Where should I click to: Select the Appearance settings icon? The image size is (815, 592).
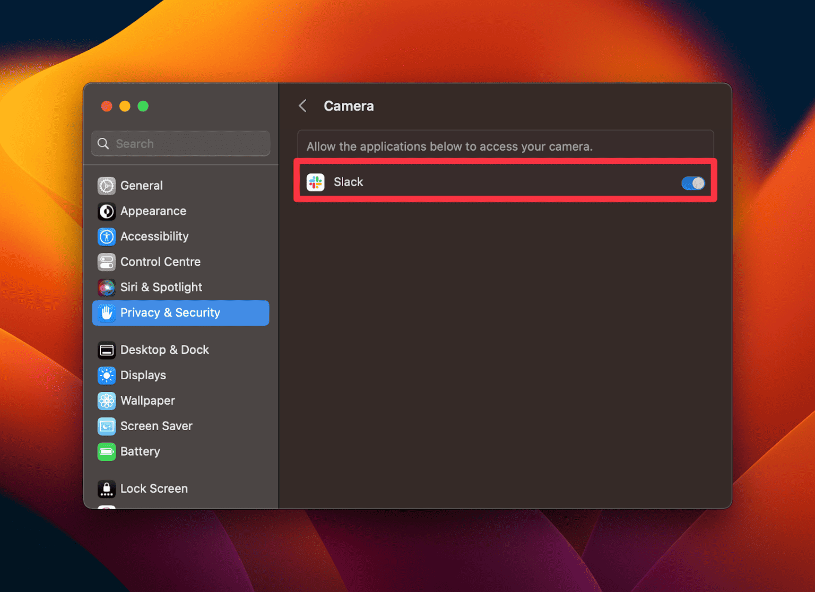pyautogui.click(x=107, y=211)
